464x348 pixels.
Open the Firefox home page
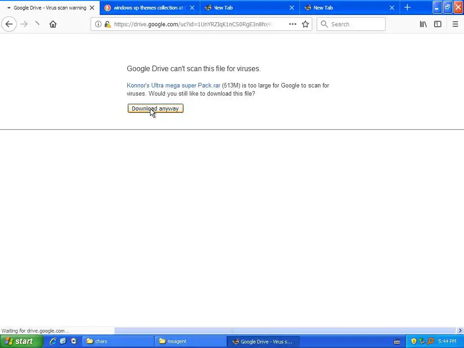(53, 24)
